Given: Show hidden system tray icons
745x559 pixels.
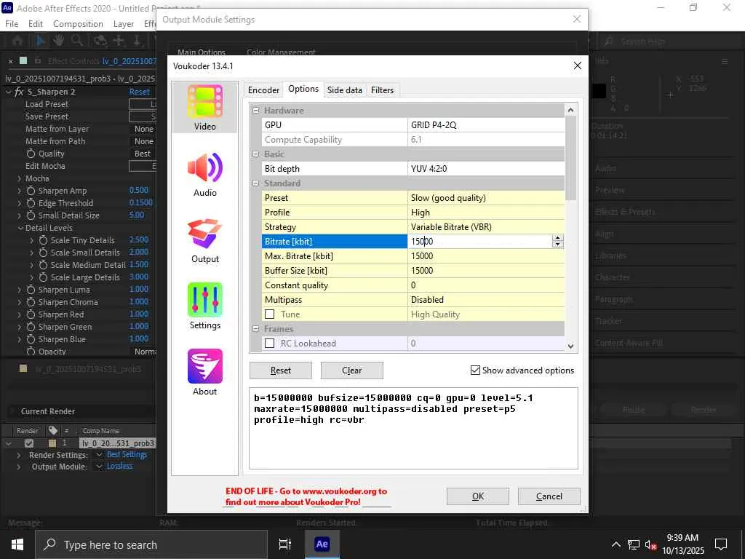Looking at the screenshot, I should point(615,544).
